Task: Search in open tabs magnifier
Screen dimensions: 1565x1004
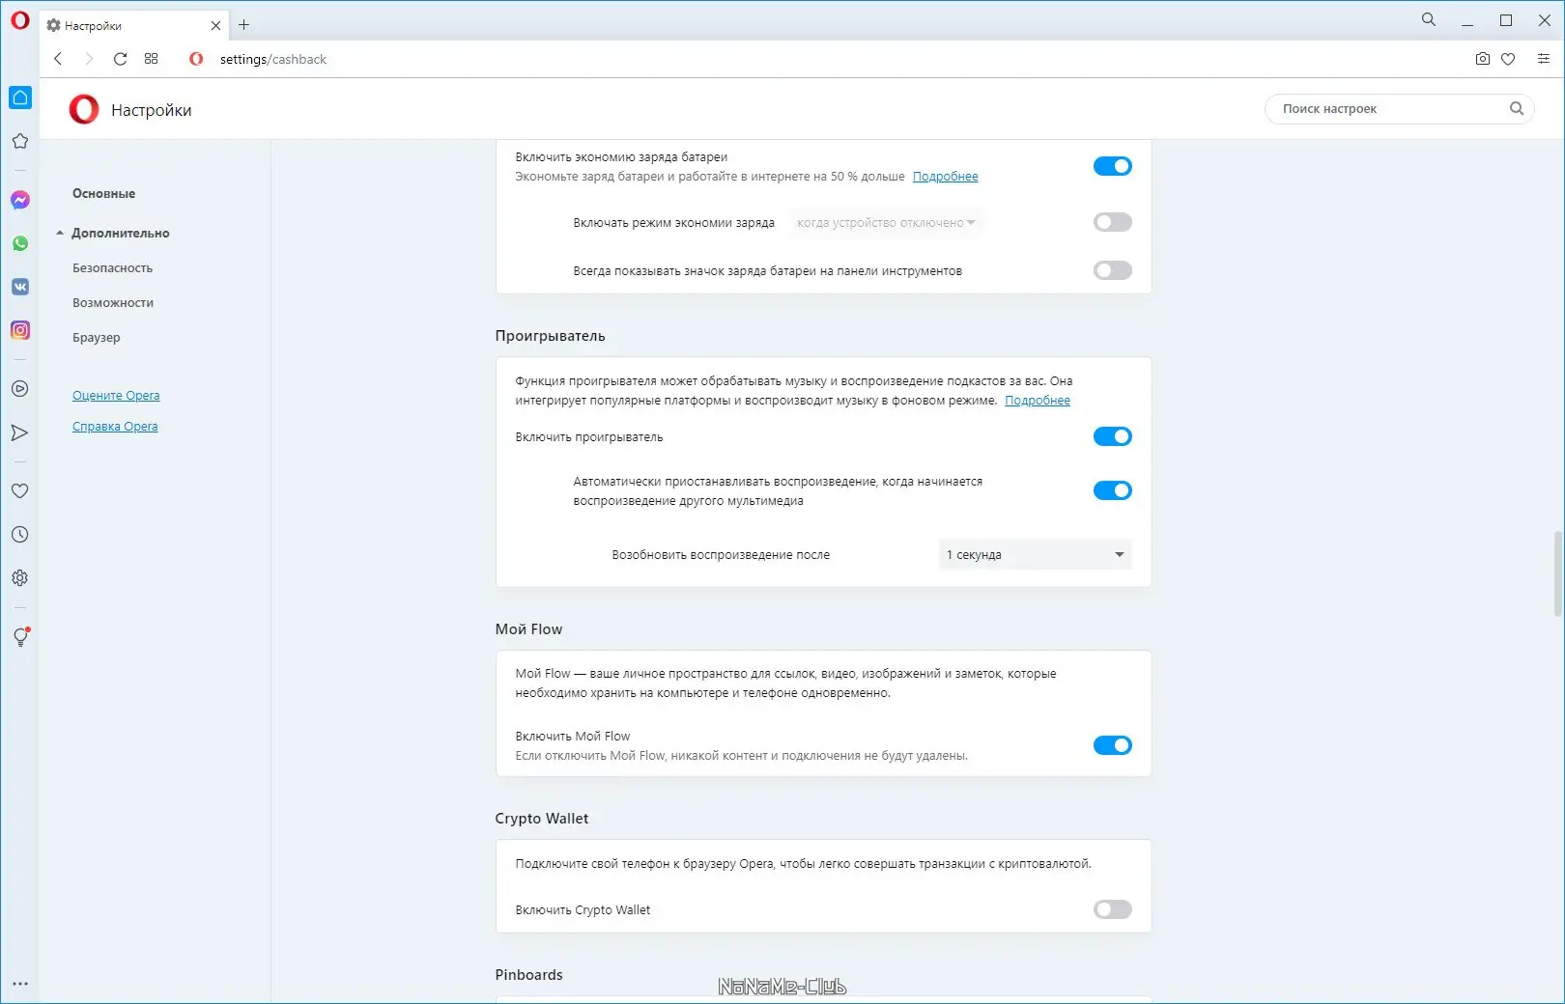Action: pyautogui.click(x=1429, y=19)
